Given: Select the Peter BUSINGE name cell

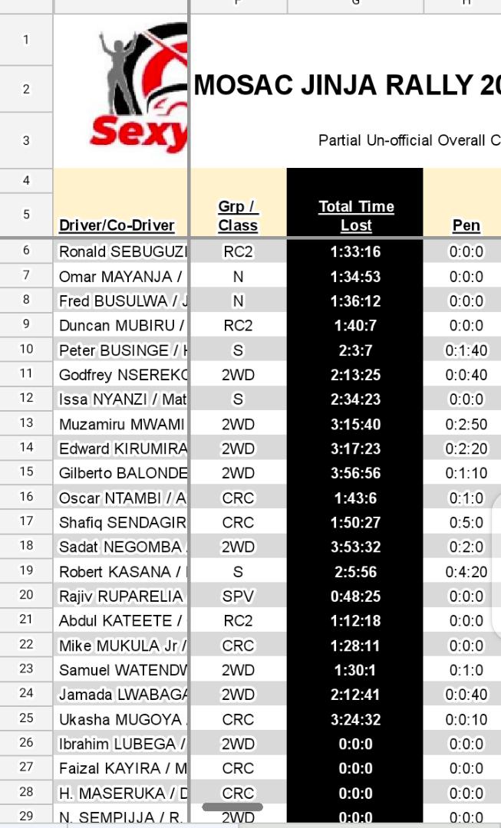Looking at the screenshot, I should pyautogui.click(x=123, y=350).
